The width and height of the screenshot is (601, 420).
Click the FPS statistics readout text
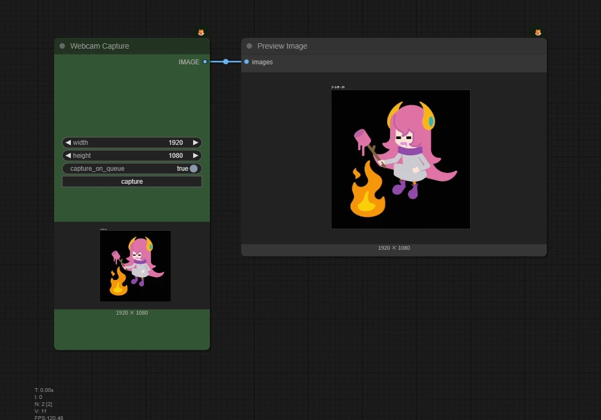point(49,417)
